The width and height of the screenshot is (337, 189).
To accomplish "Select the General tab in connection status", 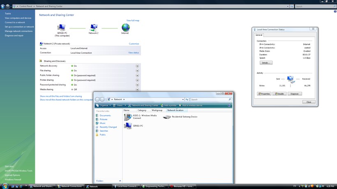I will [x=259, y=35].
